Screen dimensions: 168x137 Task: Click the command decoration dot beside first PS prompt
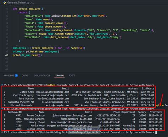coord(2,85)
